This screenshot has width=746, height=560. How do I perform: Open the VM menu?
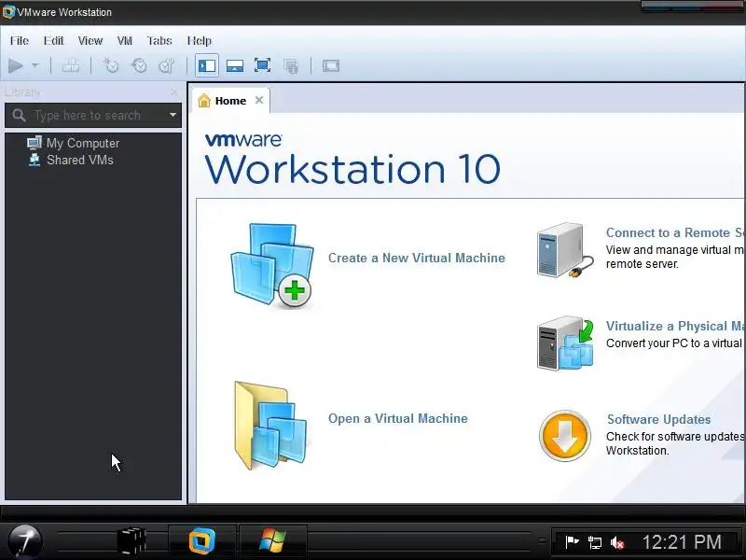pos(125,41)
